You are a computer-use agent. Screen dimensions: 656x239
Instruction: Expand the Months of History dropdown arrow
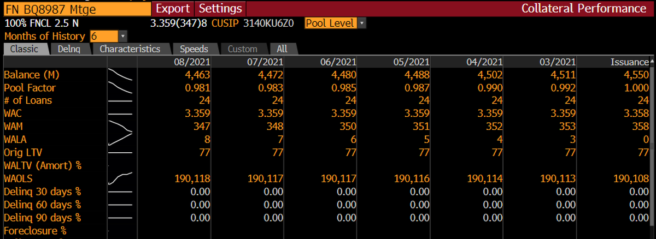click(123, 37)
